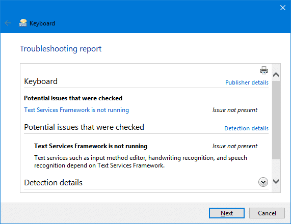Click the Keyboard title in header bar
291x224 pixels.
click(42, 23)
